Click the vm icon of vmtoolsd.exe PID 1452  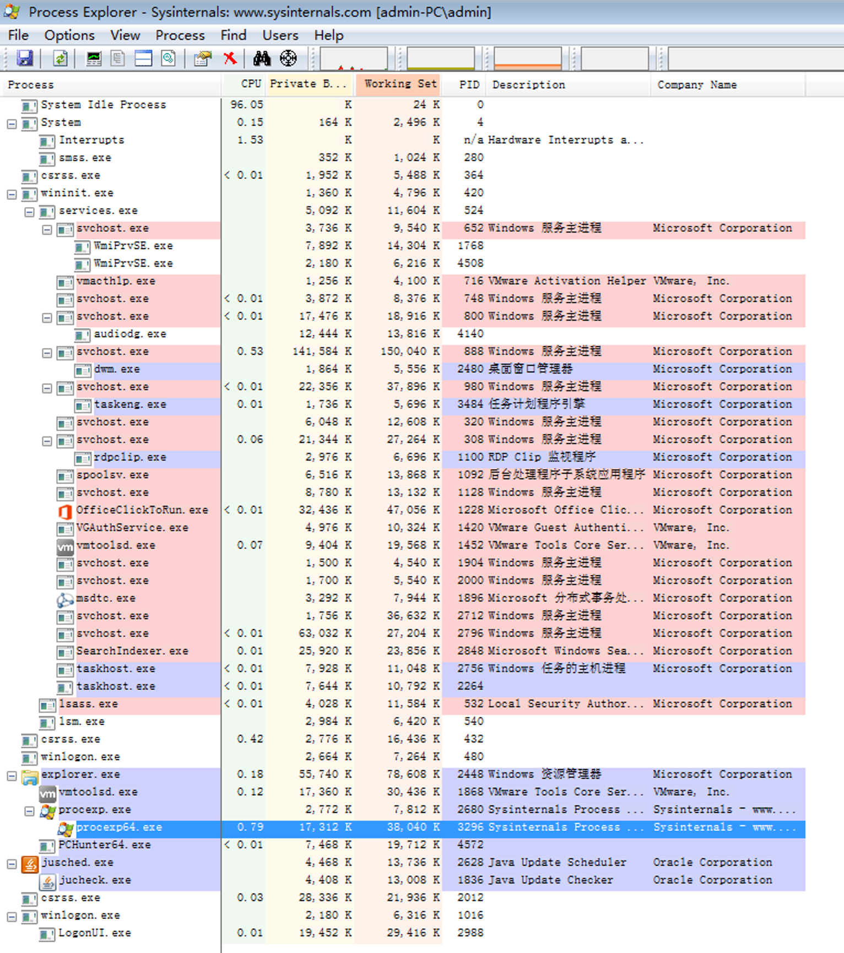click(x=65, y=546)
